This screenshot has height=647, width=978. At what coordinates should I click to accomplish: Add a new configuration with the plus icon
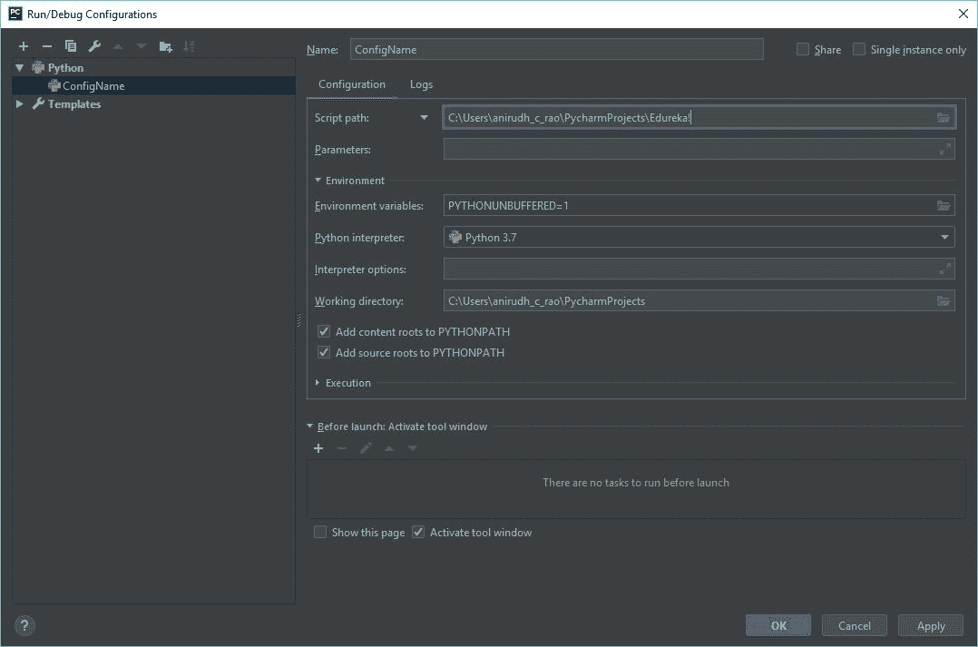24,46
